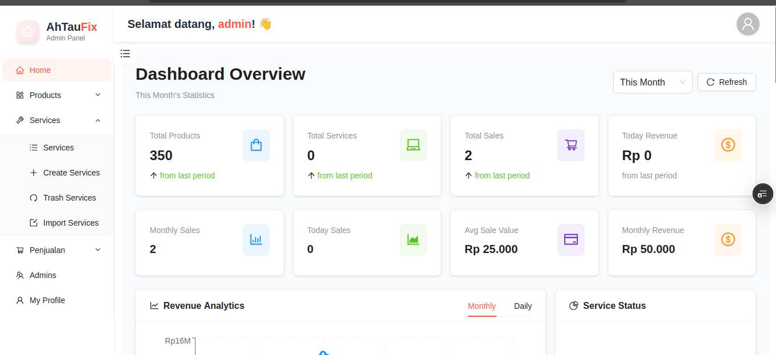Click the Revenue Analytics panel title

pos(204,306)
